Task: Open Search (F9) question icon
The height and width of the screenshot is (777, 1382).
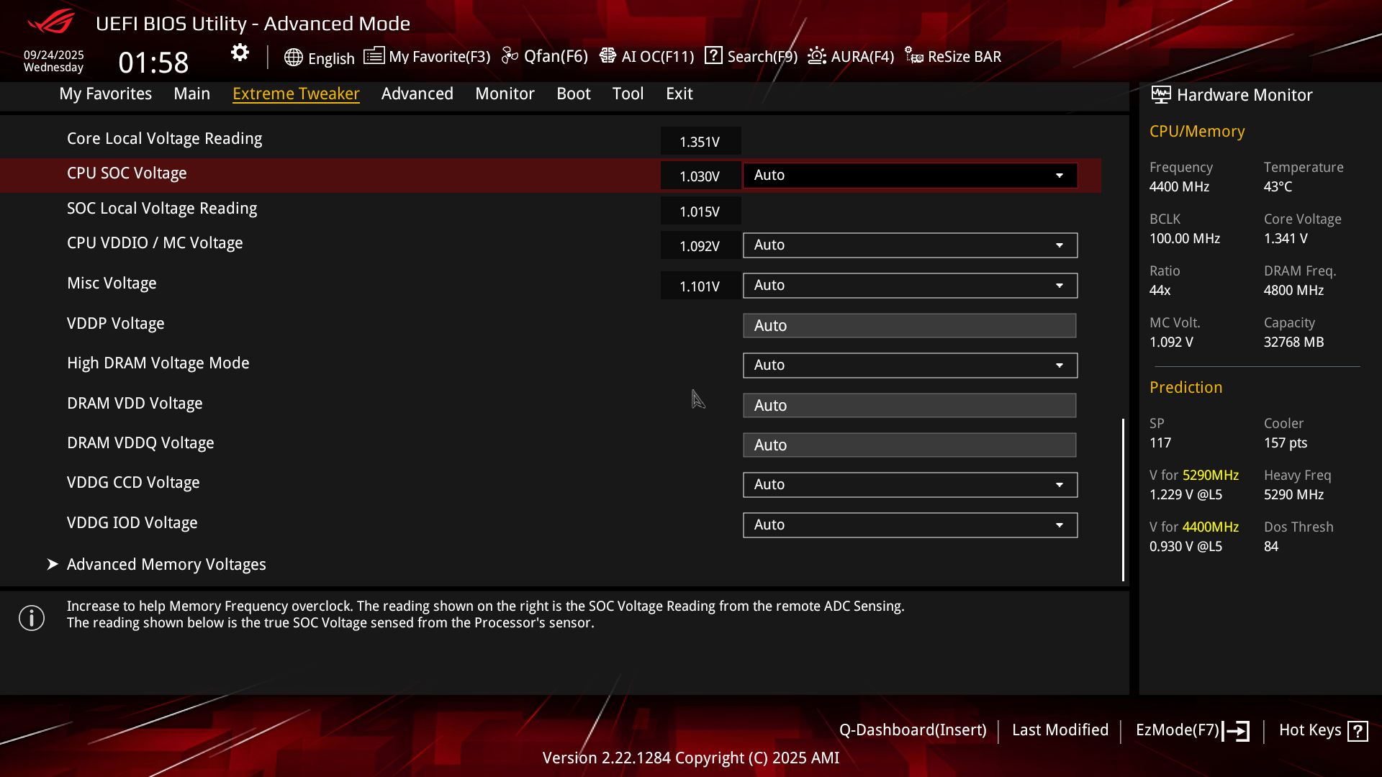Action: point(713,55)
